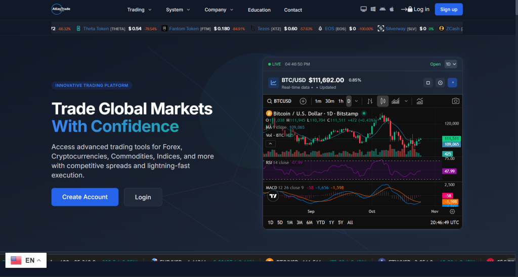Click the BTCUSD symbol search field

[280, 101]
